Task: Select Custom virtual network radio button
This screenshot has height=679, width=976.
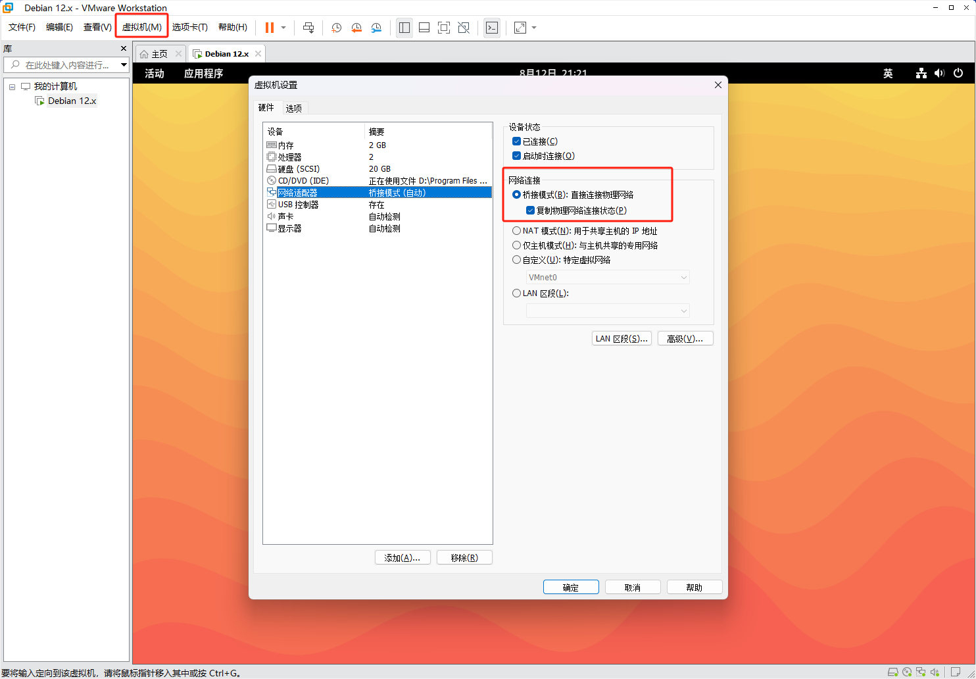Action: click(x=517, y=260)
